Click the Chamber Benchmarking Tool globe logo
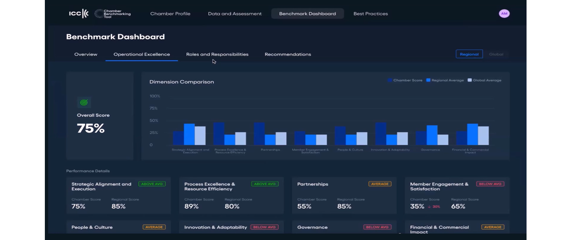The image size is (572, 240). pos(99,13)
